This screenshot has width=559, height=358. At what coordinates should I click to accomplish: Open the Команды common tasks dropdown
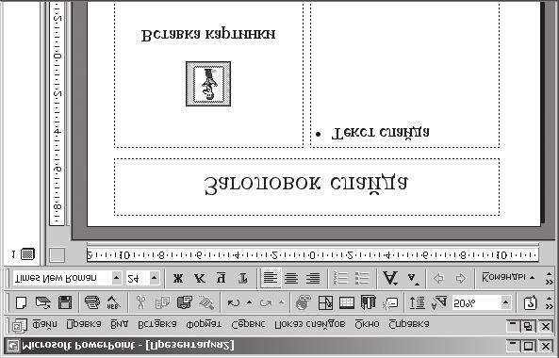508,278
